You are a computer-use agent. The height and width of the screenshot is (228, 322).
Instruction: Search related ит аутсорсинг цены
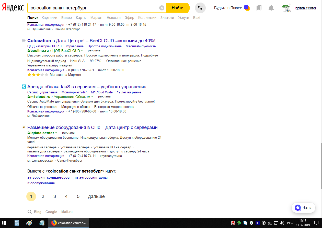[x=91, y=177]
